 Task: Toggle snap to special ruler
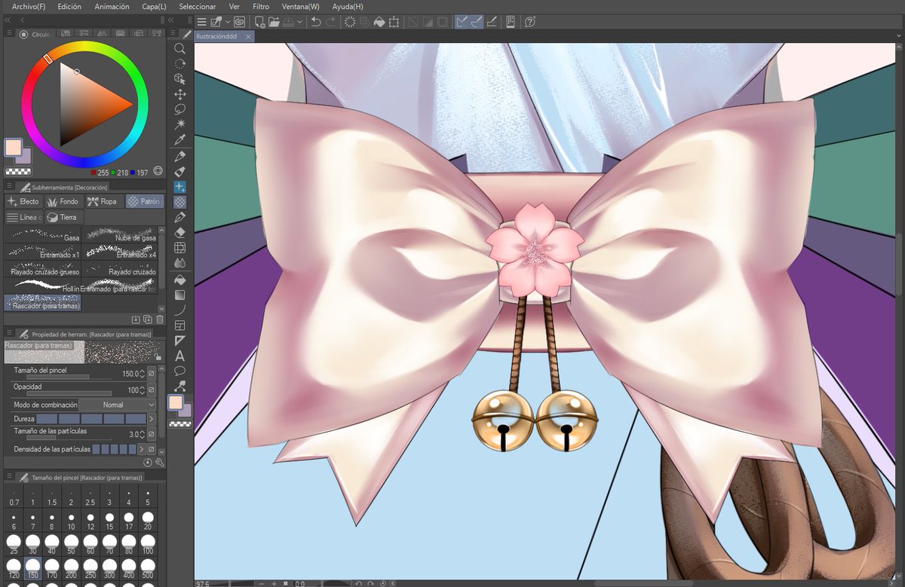(477, 22)
